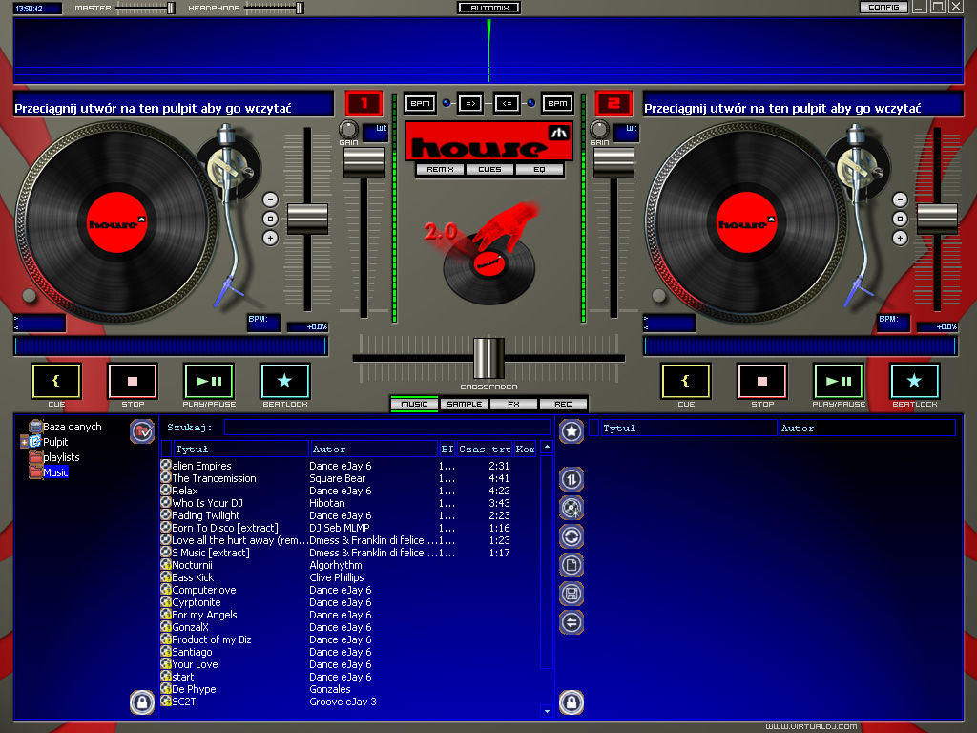Sort the playlist by its Autor header
Viewport: 977px width, 733px height.
(866, 428)
